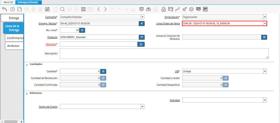Open the Process gear icon

pos(192,9)
